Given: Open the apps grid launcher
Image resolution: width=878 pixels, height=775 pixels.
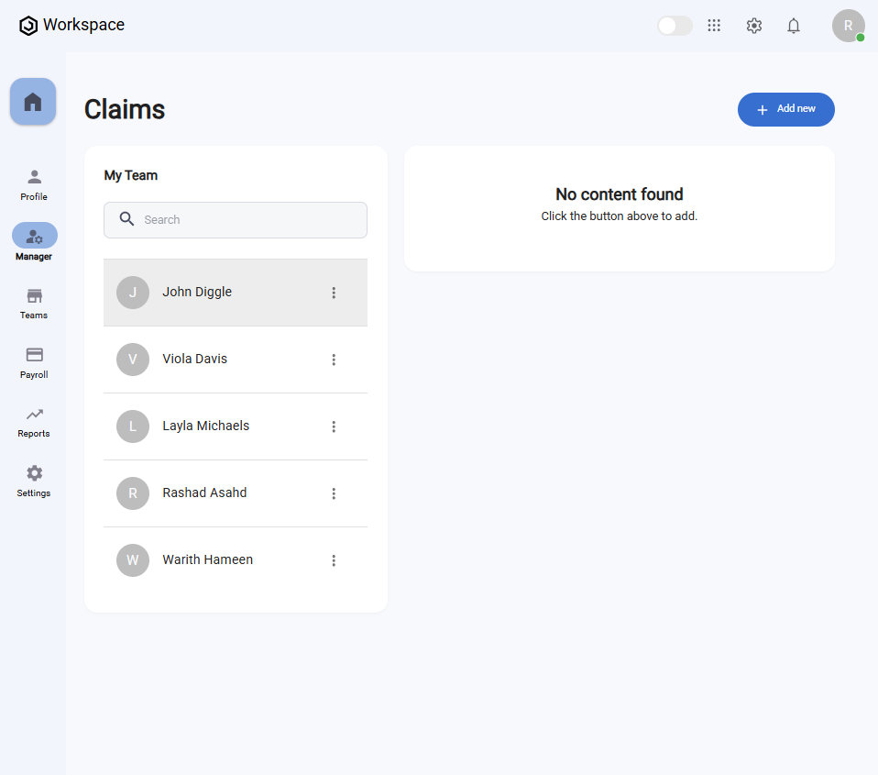Looking at the screenshot, I should (714, 26).
